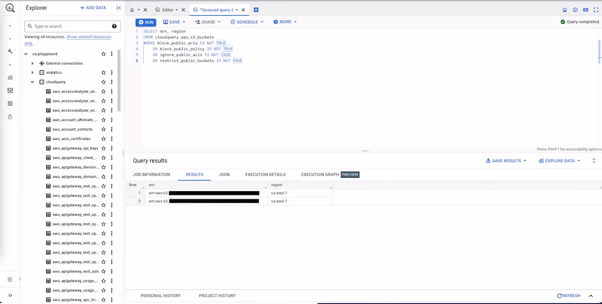Viewport: 602px width, 304px height.
Task: Click the home icon at top right
Action: pyautogui.click(x=564, y=10)
